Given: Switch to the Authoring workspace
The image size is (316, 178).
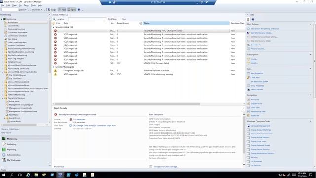Looking at the screenshot, I should tap(12, 144).
